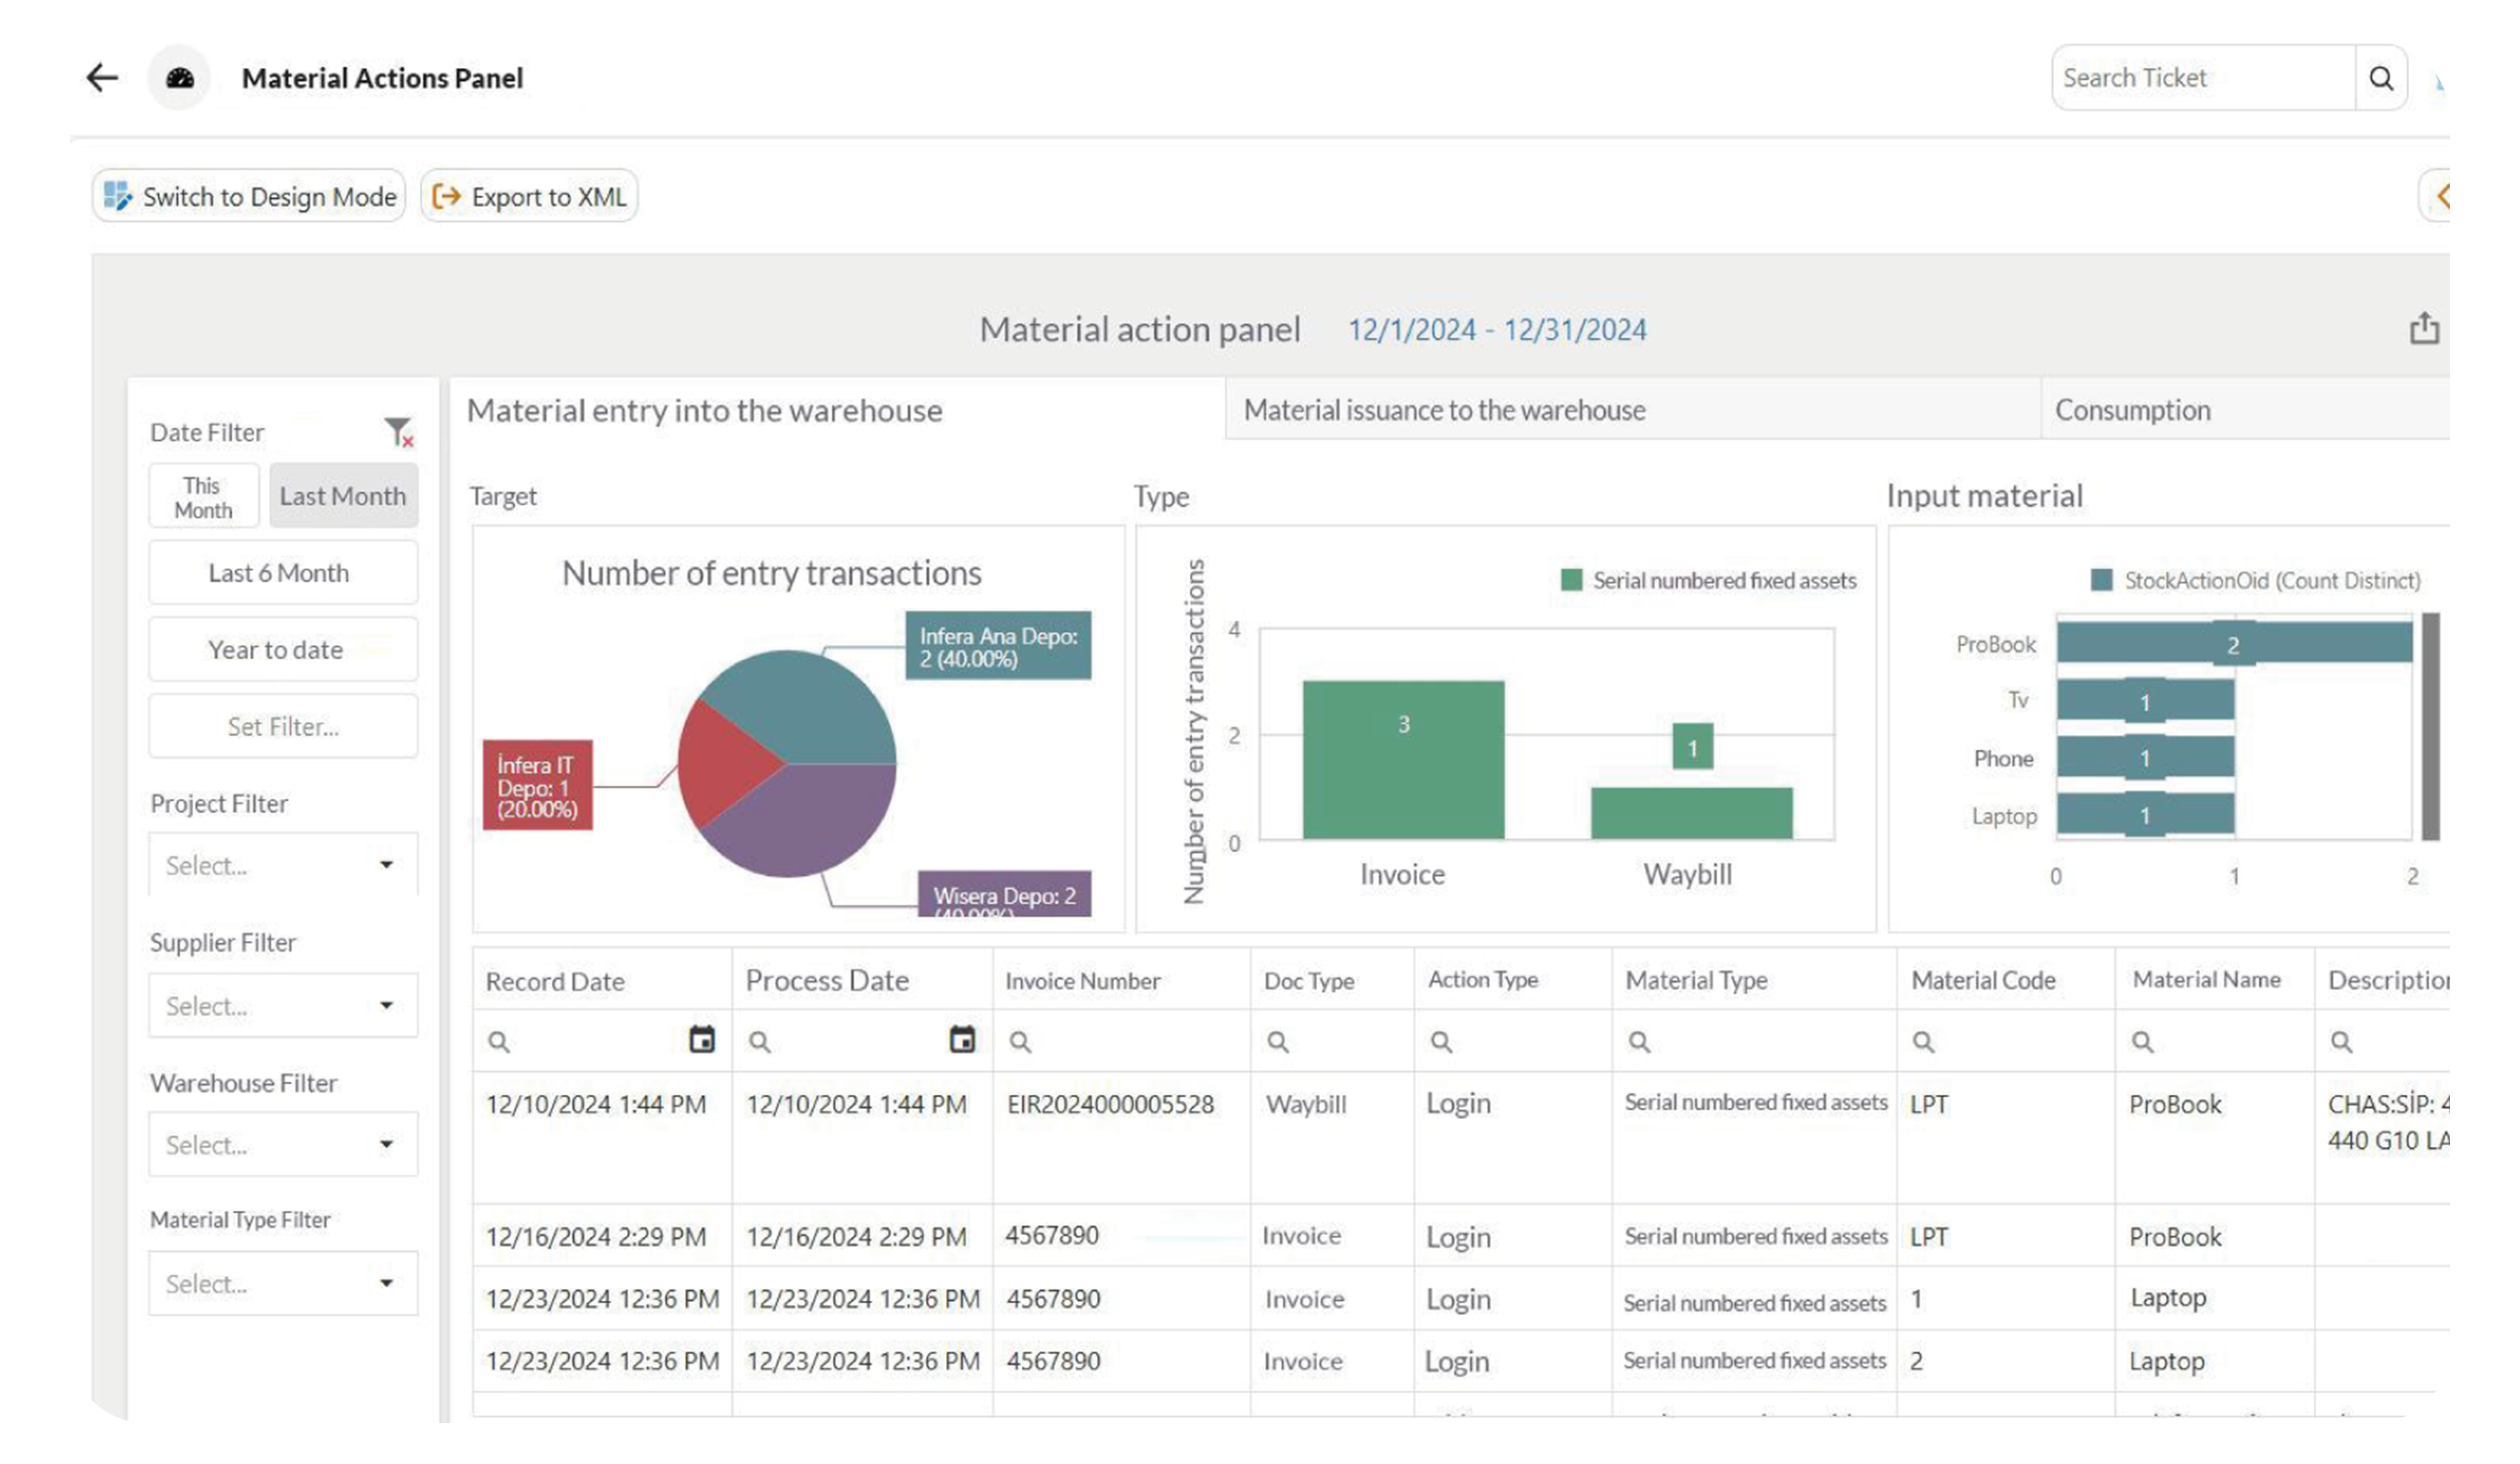Click Invoice Number column search icon
Image resolution: width=2520 pixels, height=1464 pixels.
click(1019, 1042)
